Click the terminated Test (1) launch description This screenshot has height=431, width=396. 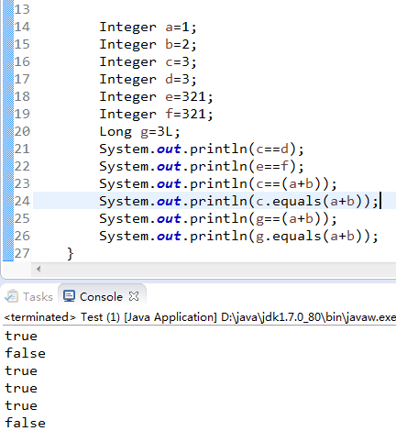[200, 317]
